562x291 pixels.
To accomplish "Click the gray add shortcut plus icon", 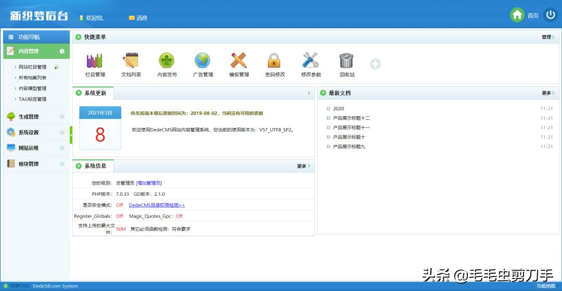I will coord(375,64).
